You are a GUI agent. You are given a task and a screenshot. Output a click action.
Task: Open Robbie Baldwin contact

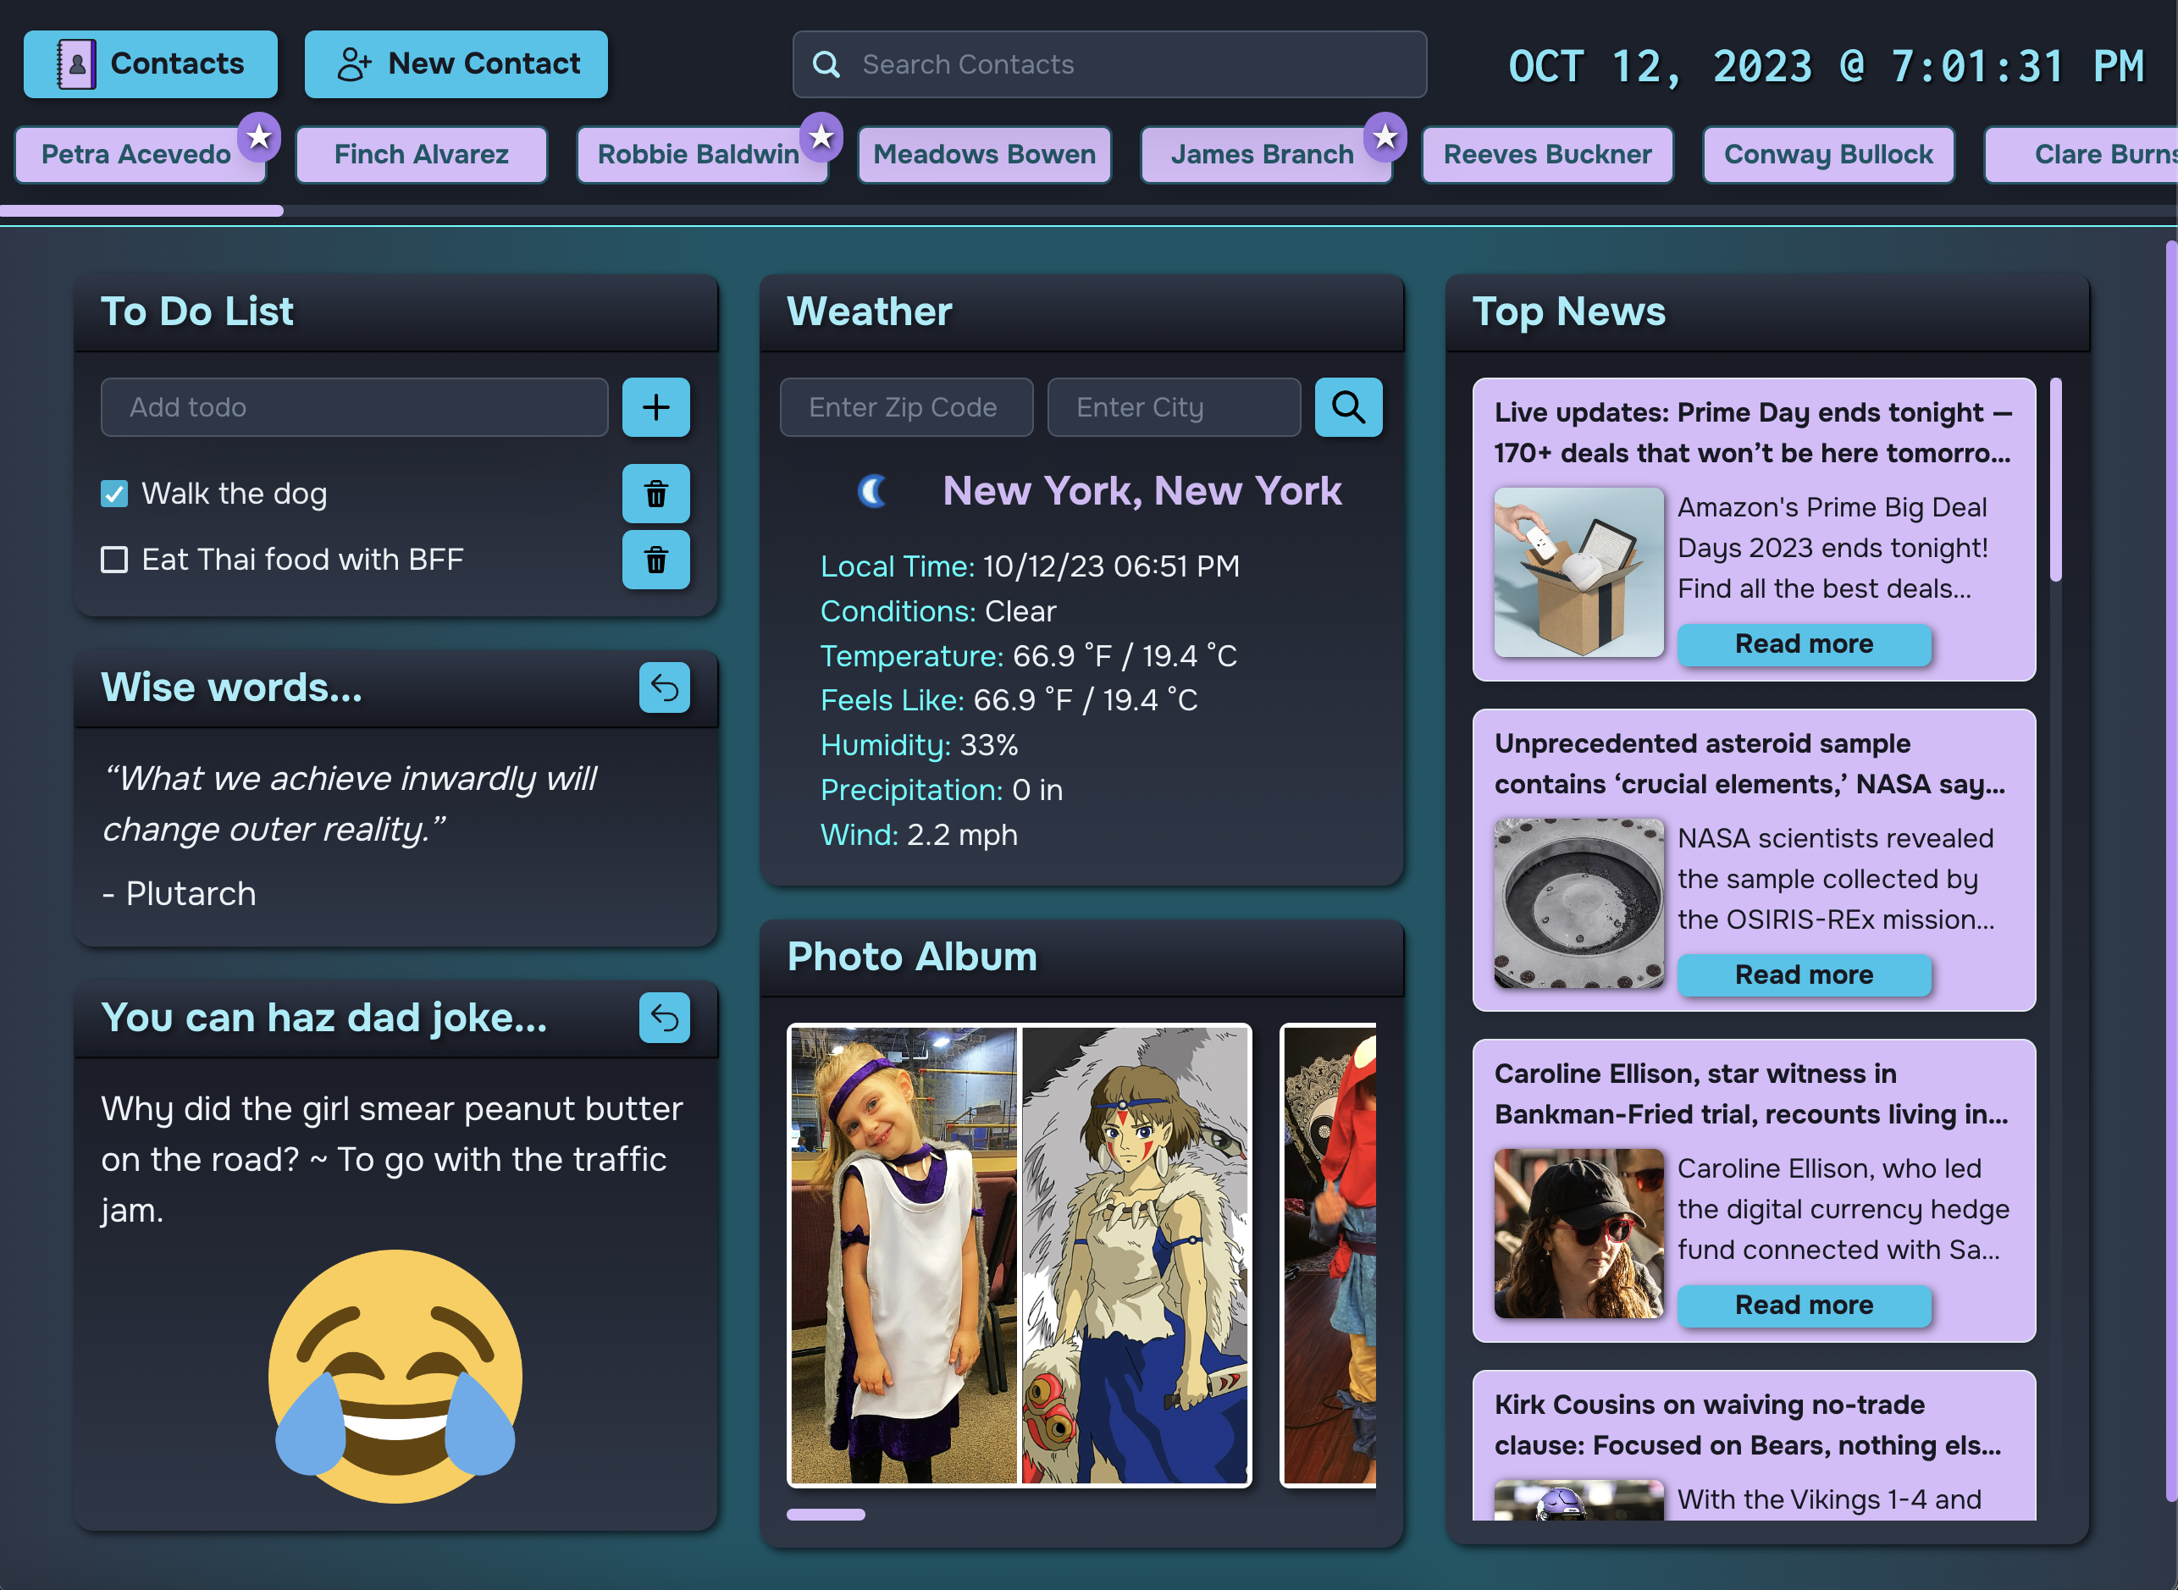(x=702, y=154)
